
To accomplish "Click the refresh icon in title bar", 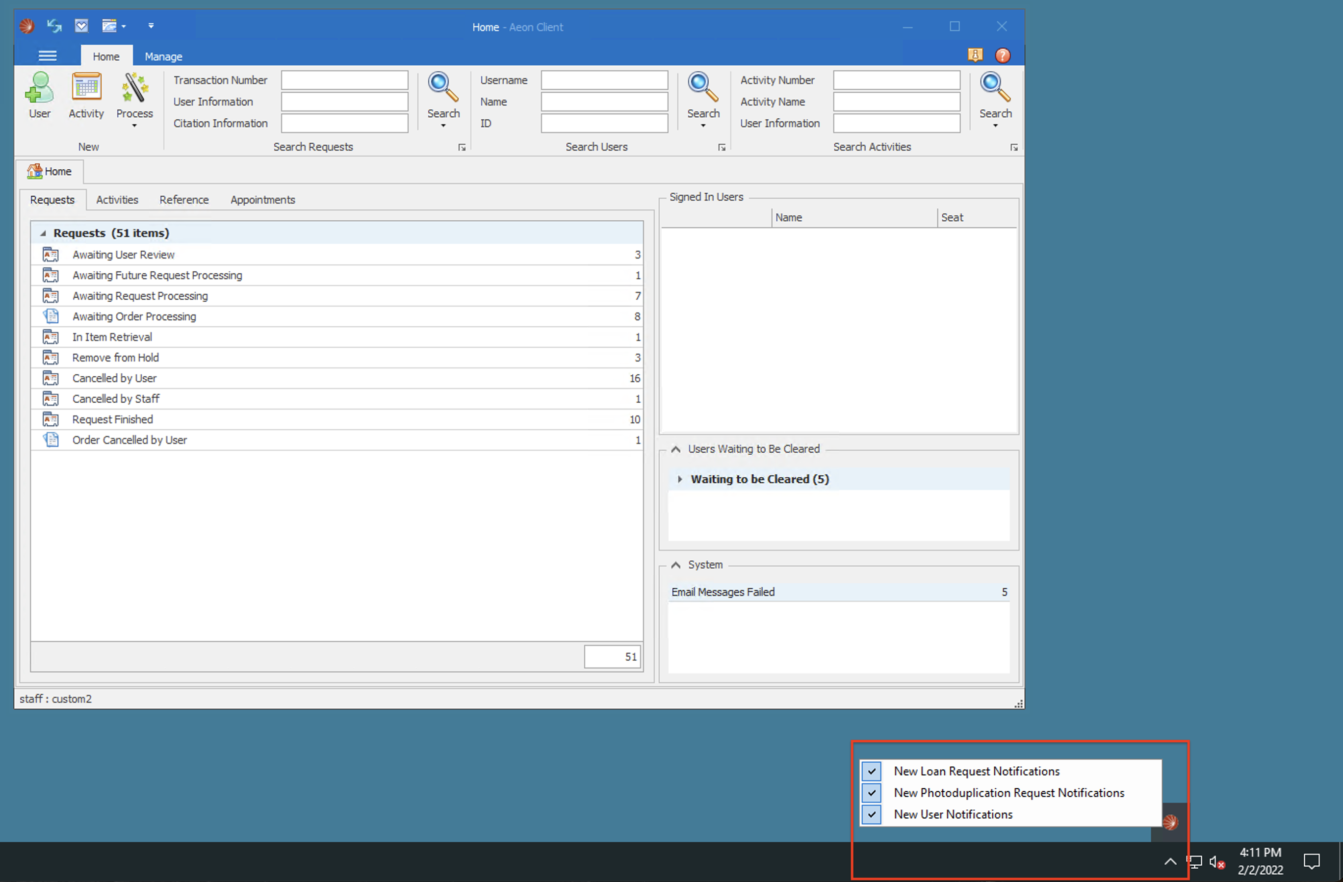I will [x=54, y=26].
